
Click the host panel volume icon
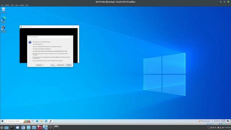pos(223,127)
